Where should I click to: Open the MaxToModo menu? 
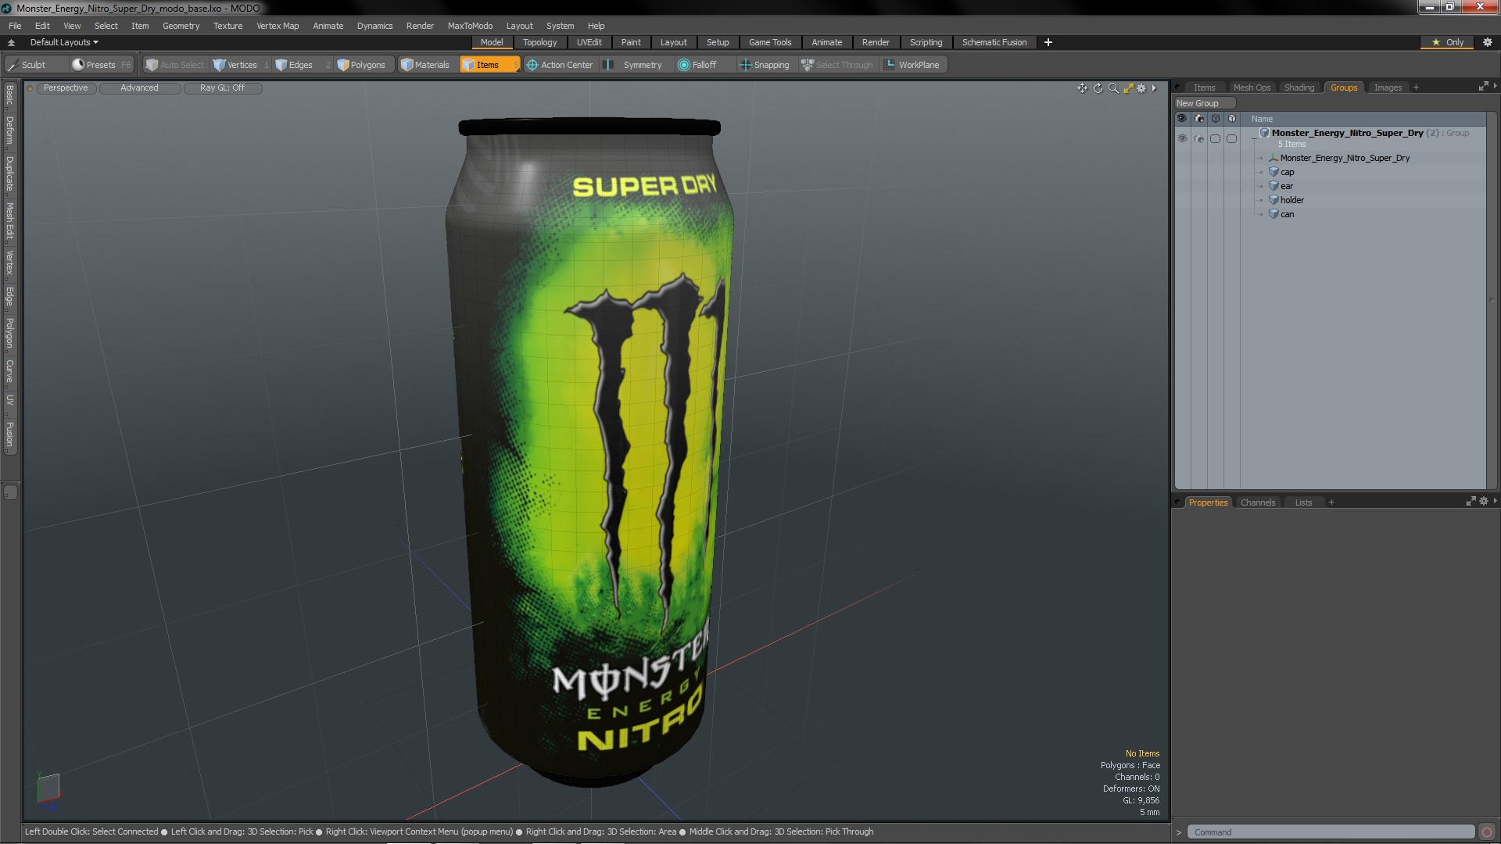pos(470,26)
